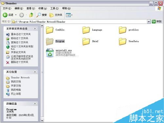Click the task pane scrollbar thumb

(x=42, y=72)
